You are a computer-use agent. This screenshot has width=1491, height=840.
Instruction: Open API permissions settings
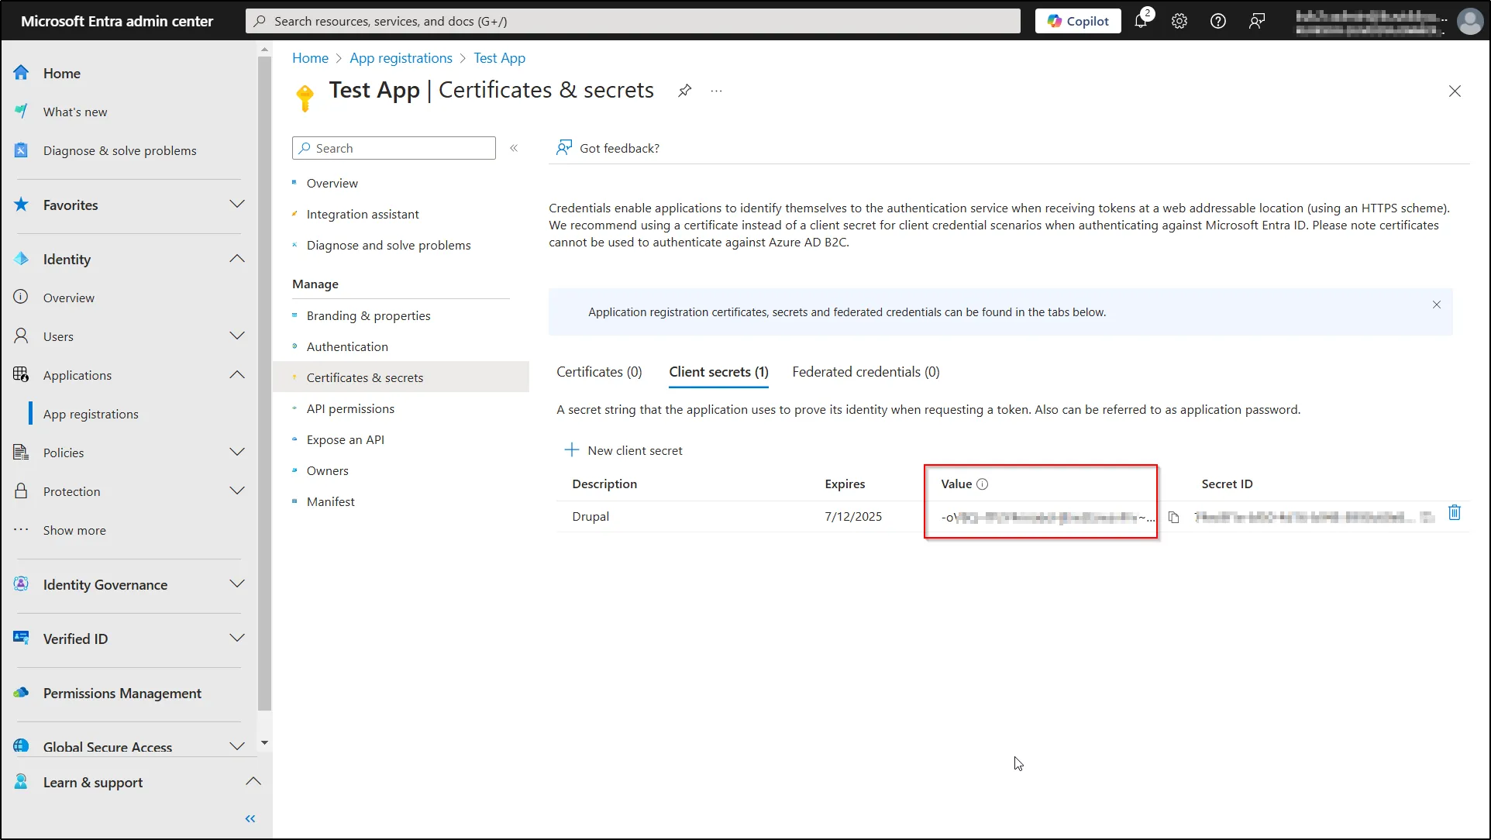tap(350, 408)
